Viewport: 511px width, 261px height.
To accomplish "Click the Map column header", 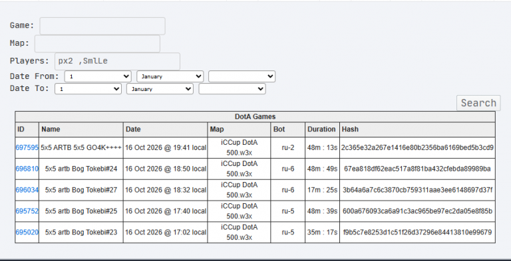I will [x=239, y=130].
